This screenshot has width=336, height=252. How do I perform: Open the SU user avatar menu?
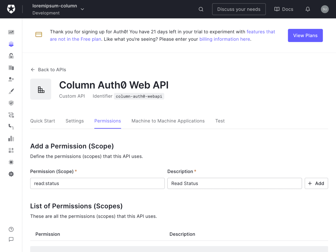(325, 9)
